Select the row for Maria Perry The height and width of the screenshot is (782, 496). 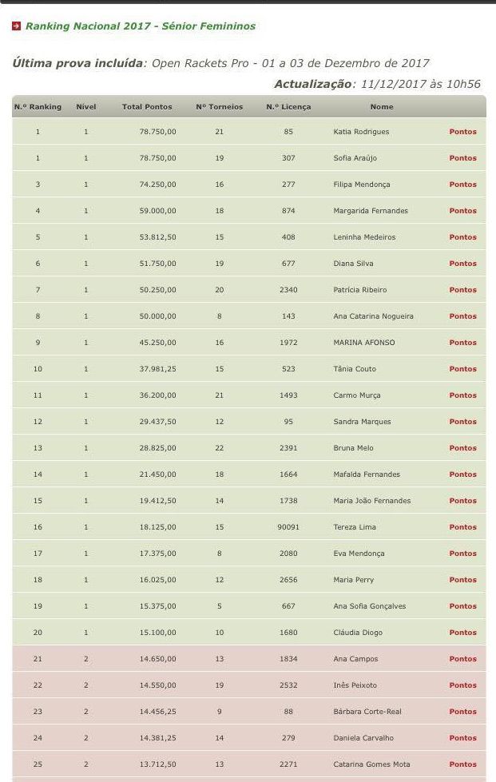pos(354,579)
